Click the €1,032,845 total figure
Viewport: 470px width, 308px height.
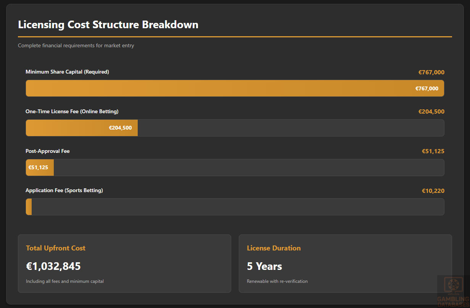pyautogui.click(x=53, y=266)
